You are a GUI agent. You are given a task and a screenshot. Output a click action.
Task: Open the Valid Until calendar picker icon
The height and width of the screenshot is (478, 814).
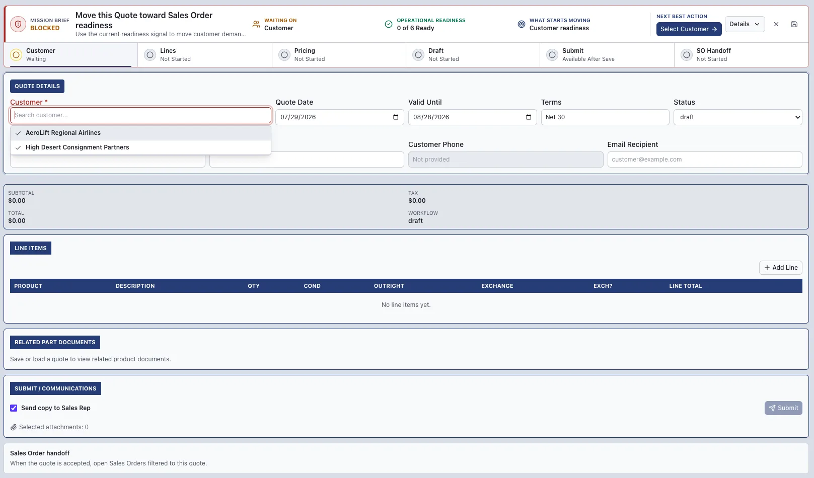pyautogui.click(x=529, y=117)
